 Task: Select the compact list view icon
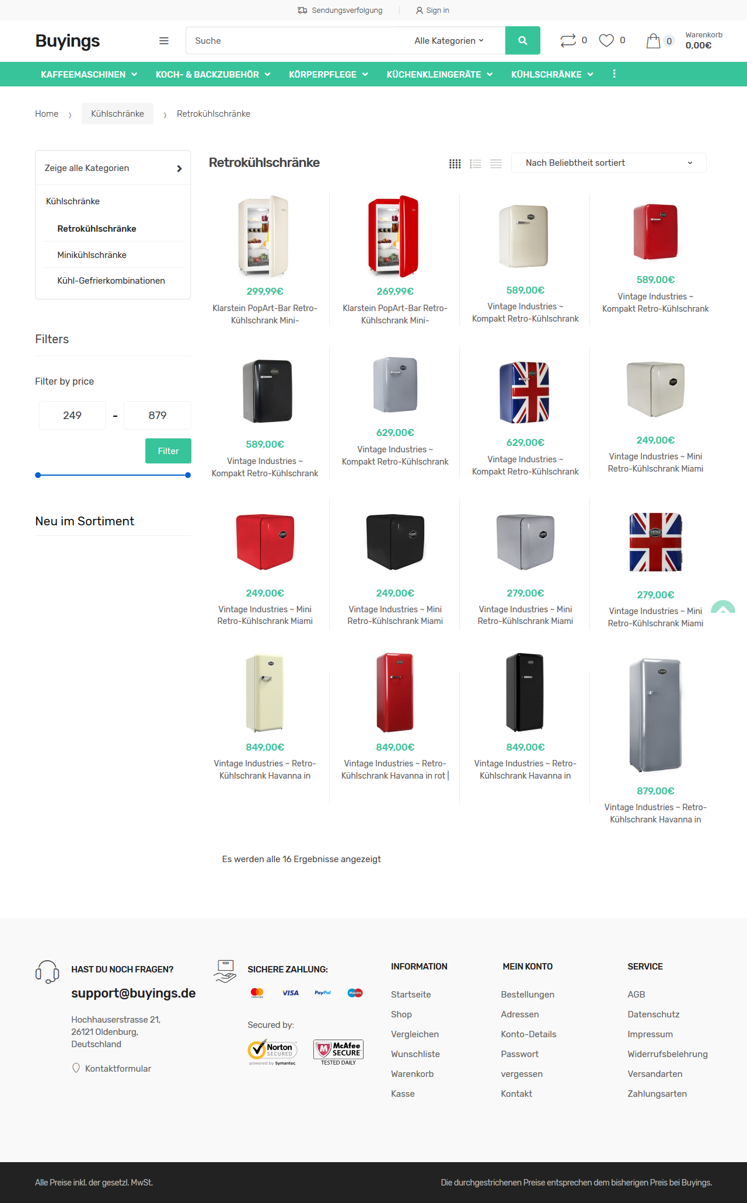click(496, 164)
